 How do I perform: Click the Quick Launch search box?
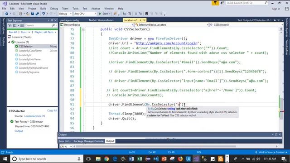247,3
